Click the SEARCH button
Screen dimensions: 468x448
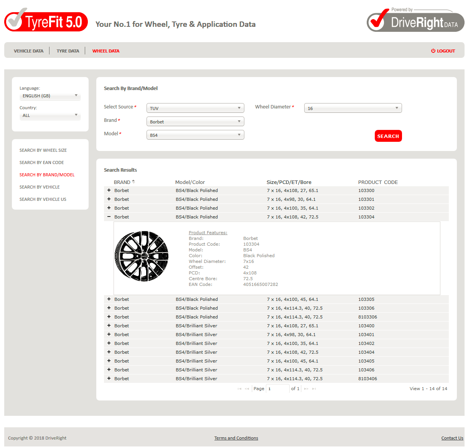tap(388, 136)
